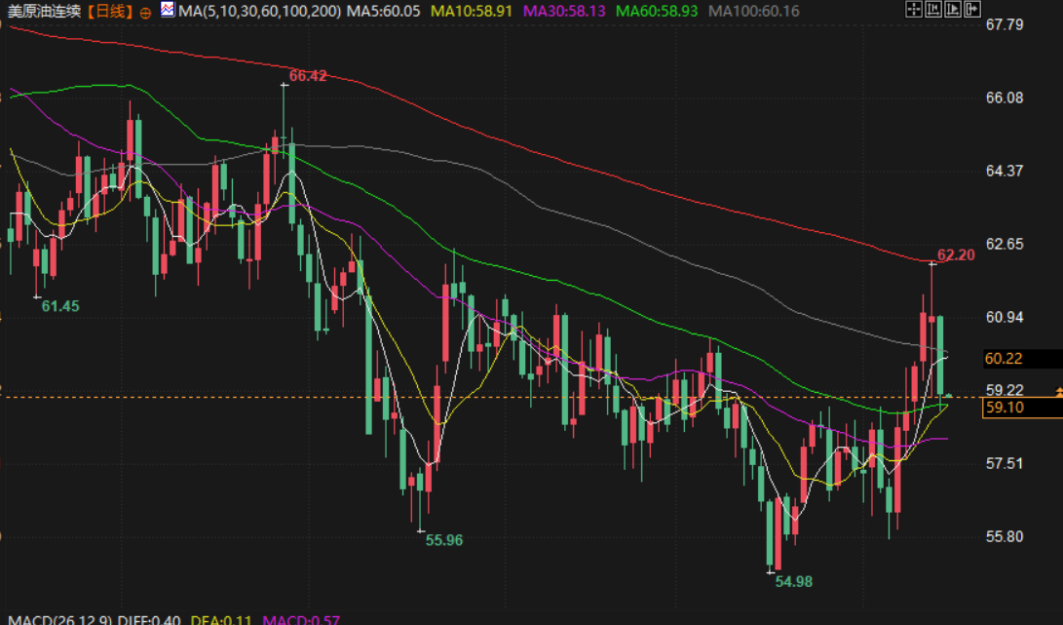Click the 62.65 axis price
1063x625 pixels.
coord(1004,244)
